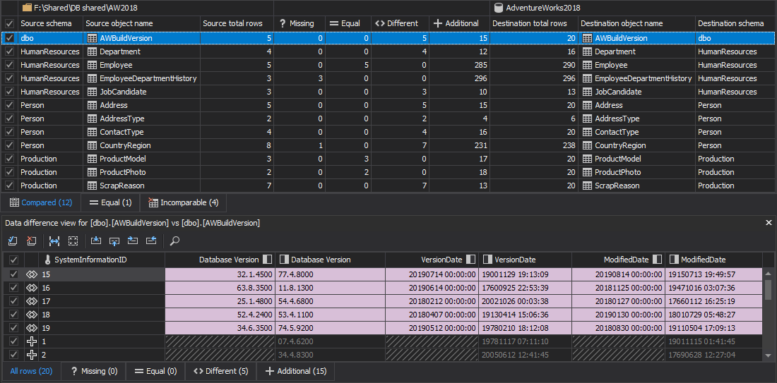The height and width of the screenshot is (383, 777).
Task: Switch to the Incomparable (4) tab
Action: 182,202
